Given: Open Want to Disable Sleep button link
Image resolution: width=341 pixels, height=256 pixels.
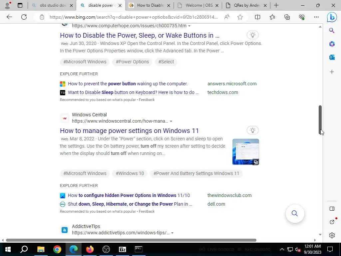Looking at the screenshot, I should click(133, 92).
